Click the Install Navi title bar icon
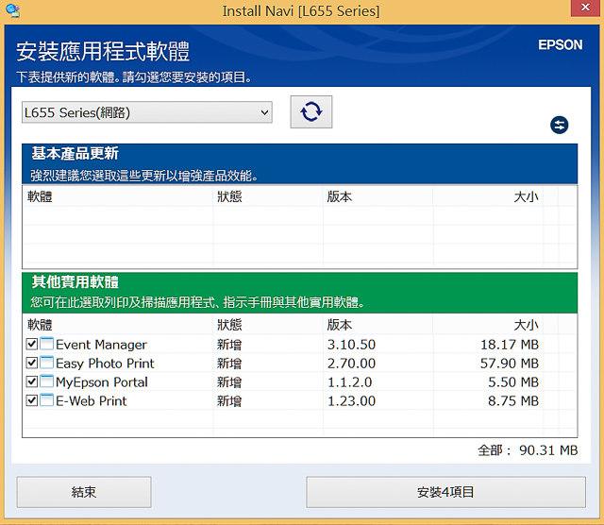This screenshot has height=525, width=604. point(12,10)
